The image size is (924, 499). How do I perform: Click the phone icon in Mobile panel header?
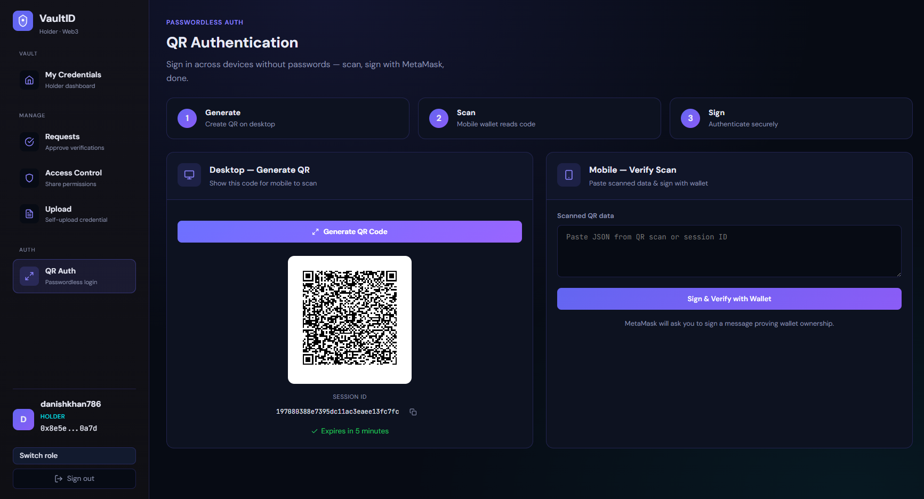[x=569, y=175]
